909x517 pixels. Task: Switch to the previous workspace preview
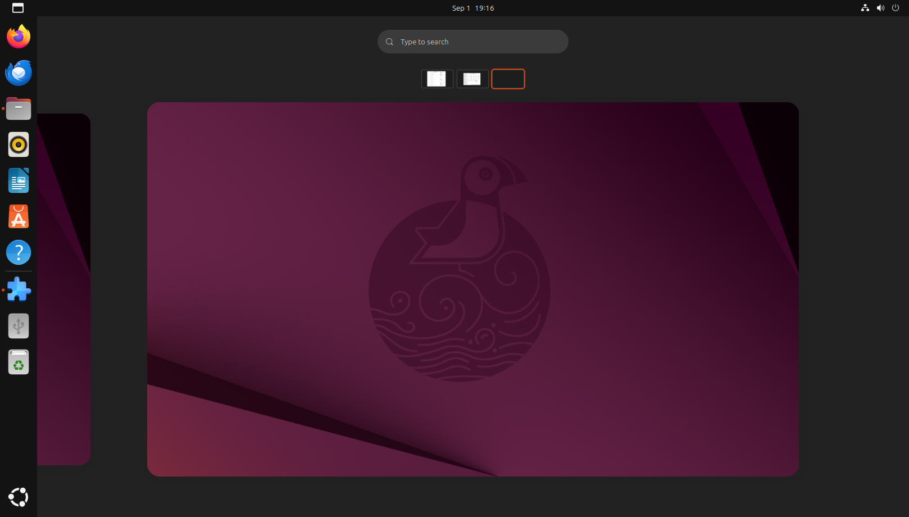pyautogui.click(x=63, y=289)
